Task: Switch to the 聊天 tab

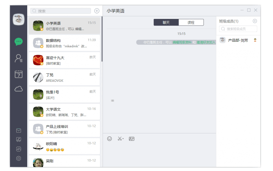Action: click(x=166, y=23)
